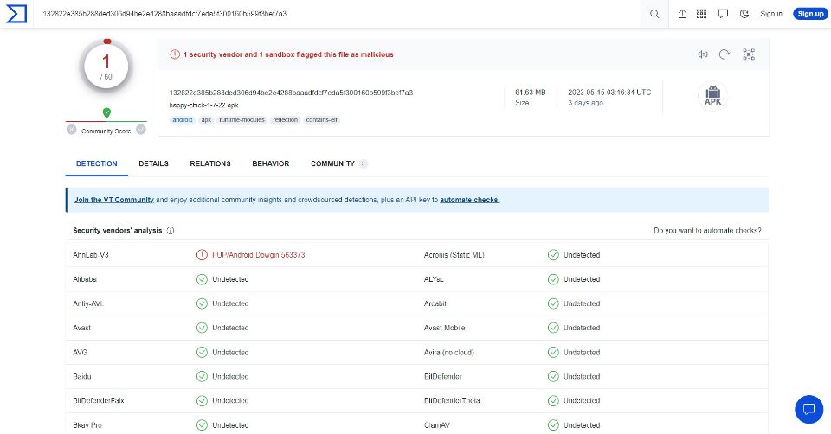
Task: Click Antiy-AVL undetected check icon
Action: [x=202, y=303]
